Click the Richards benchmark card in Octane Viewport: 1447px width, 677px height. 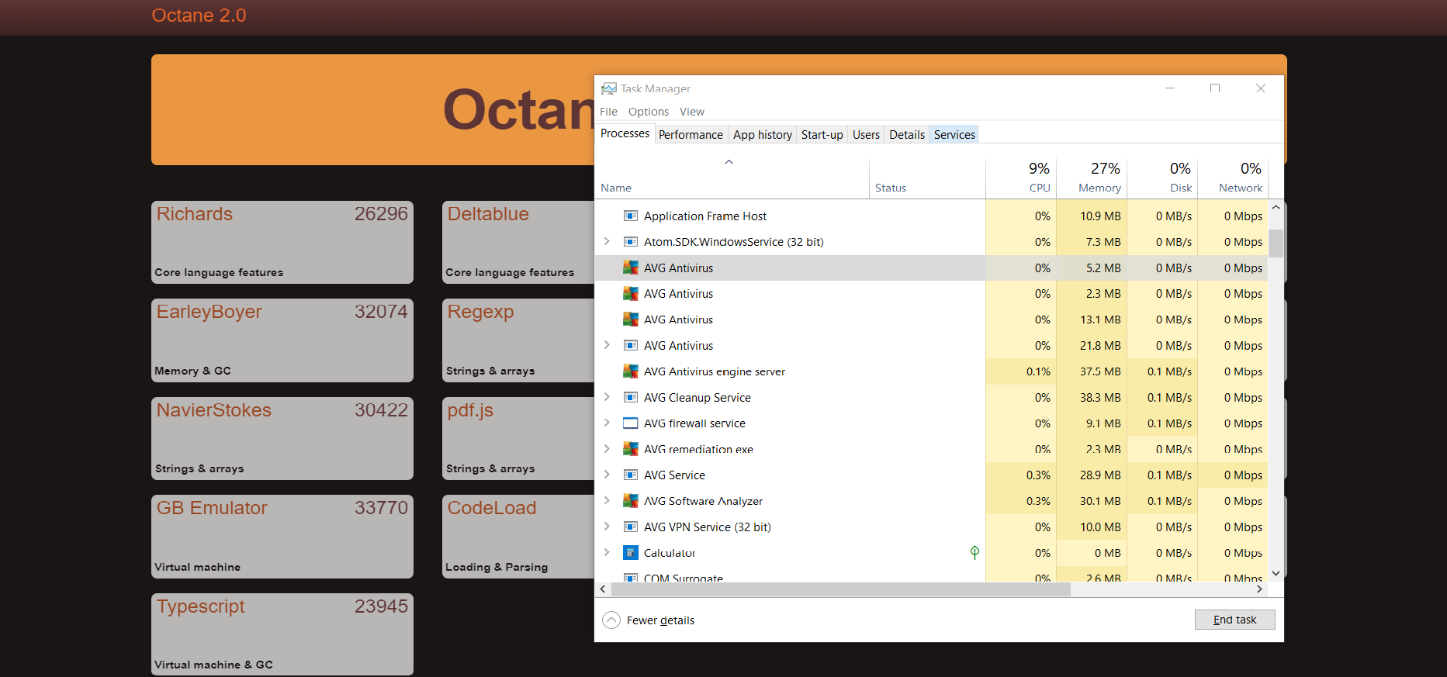coord(282,242)
